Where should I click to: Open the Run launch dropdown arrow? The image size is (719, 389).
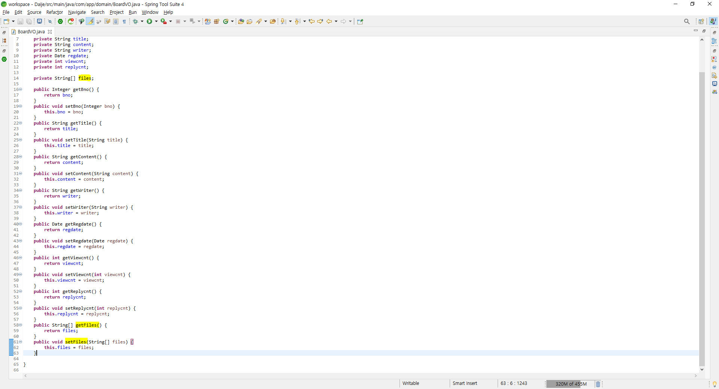click(x=156, y=21)
